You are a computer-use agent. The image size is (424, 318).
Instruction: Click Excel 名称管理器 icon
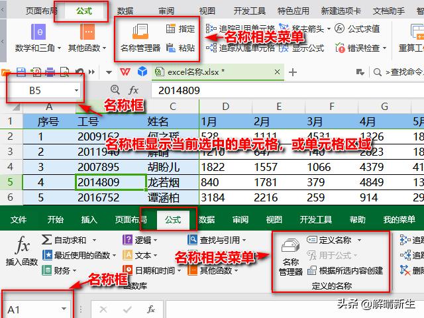click(291, 257)
